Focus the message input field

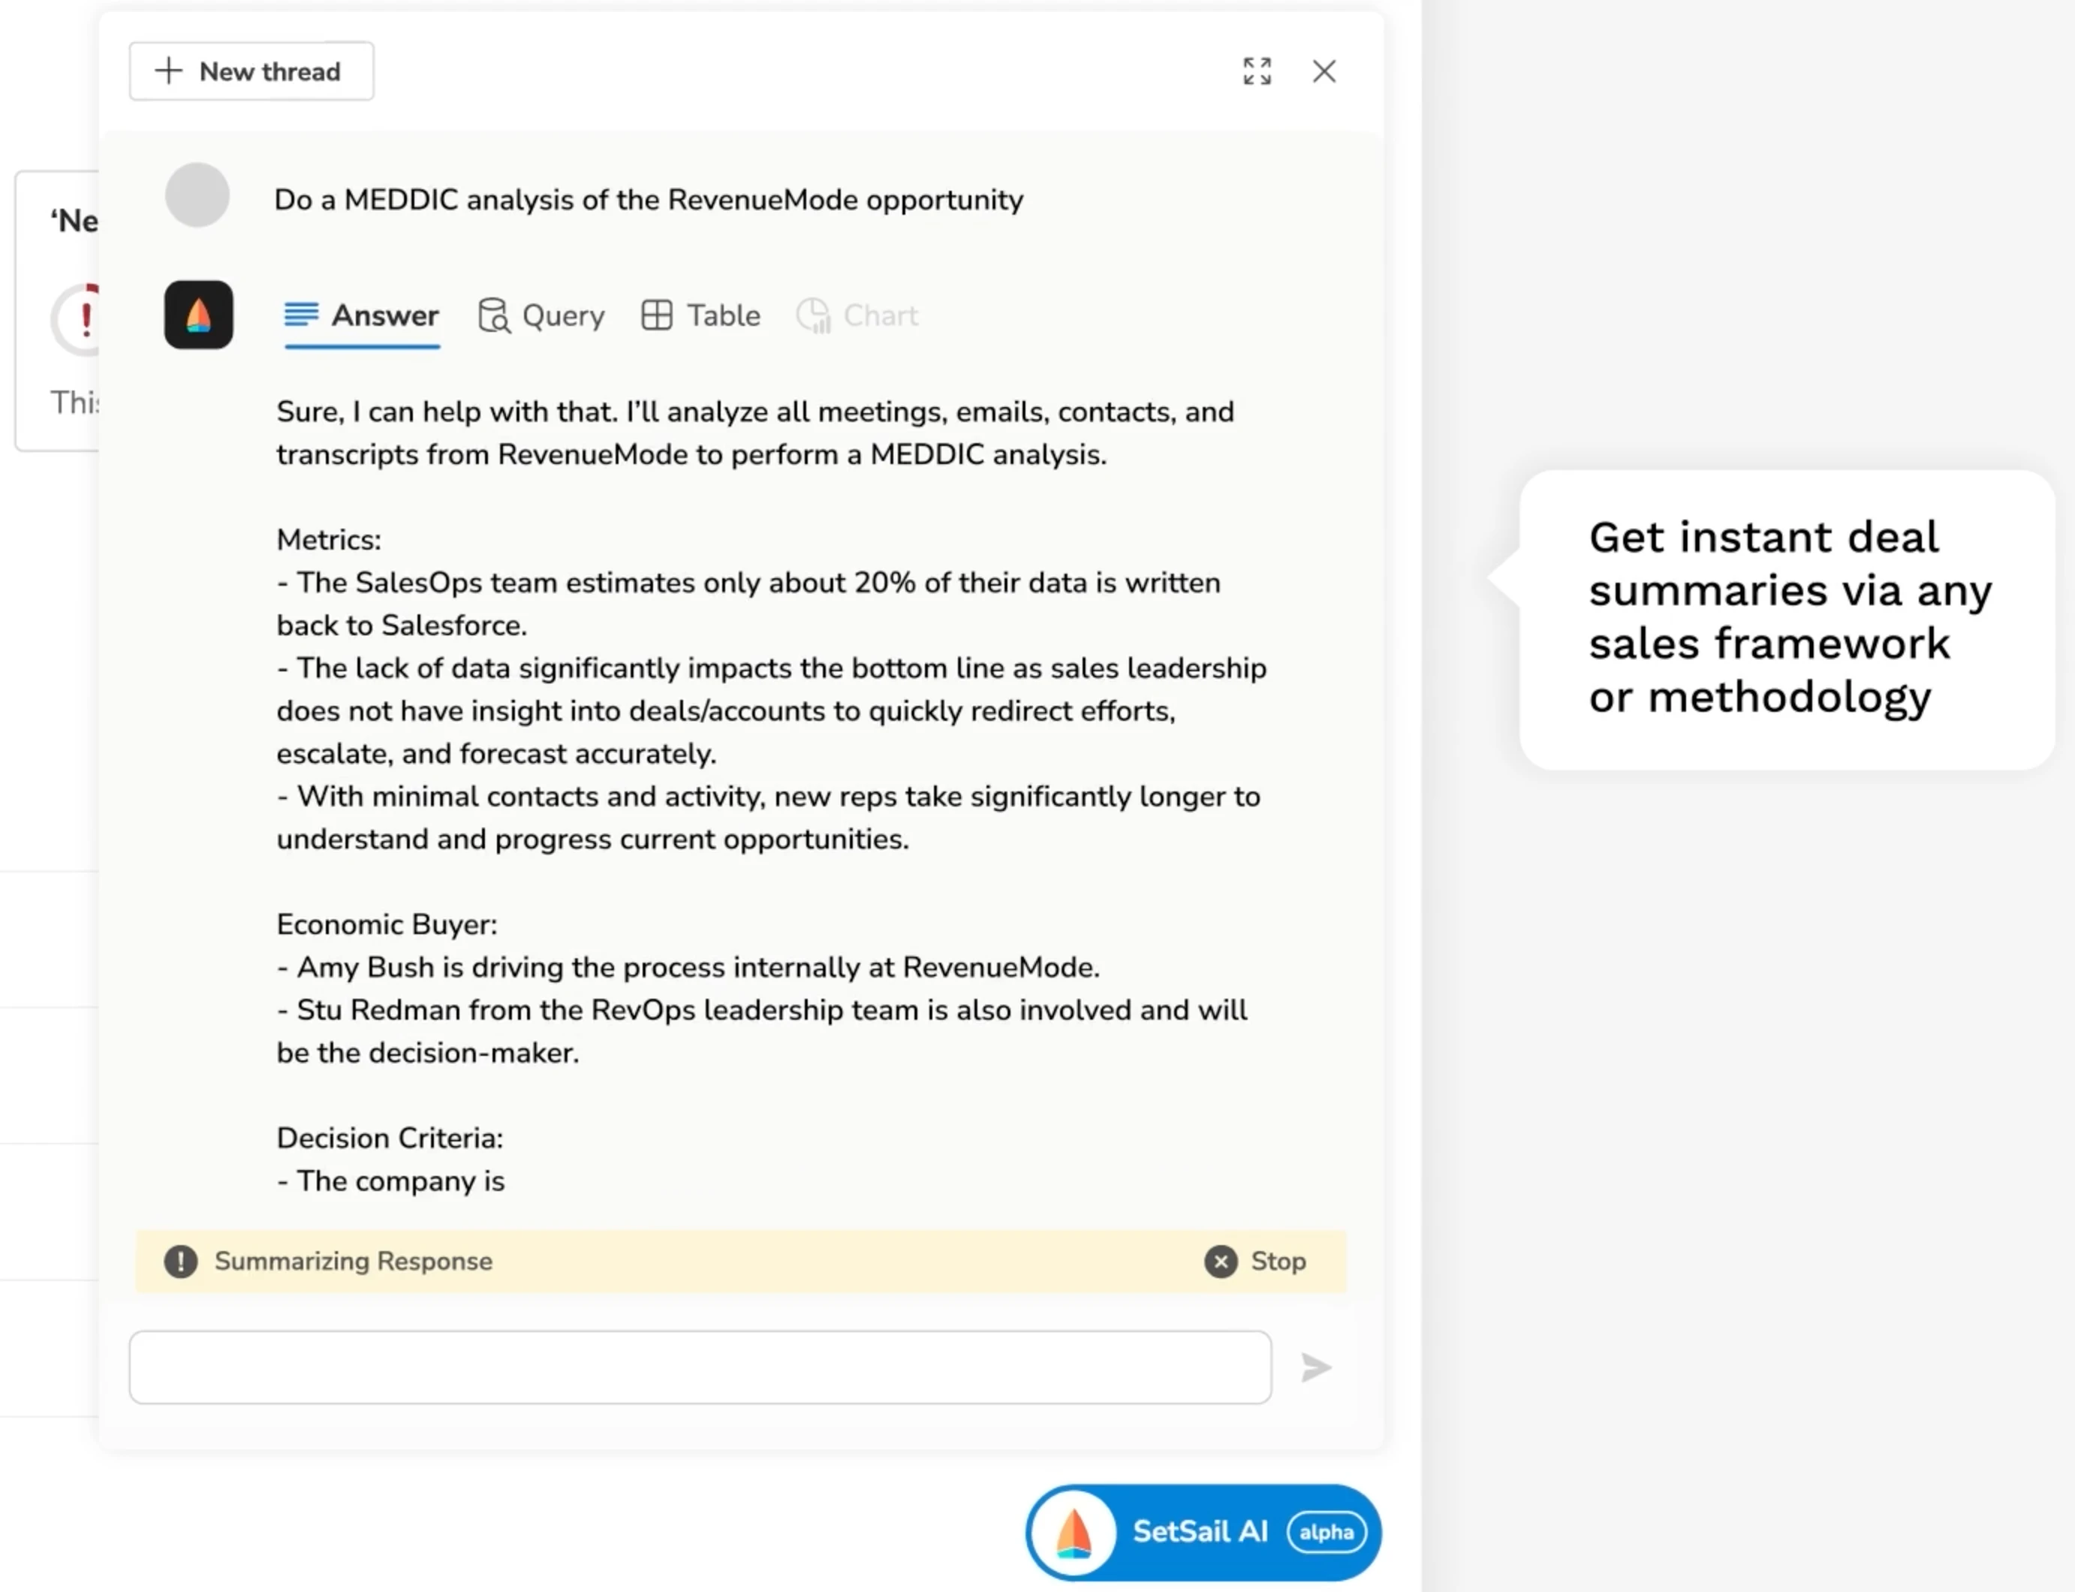tap(700, 1367)
